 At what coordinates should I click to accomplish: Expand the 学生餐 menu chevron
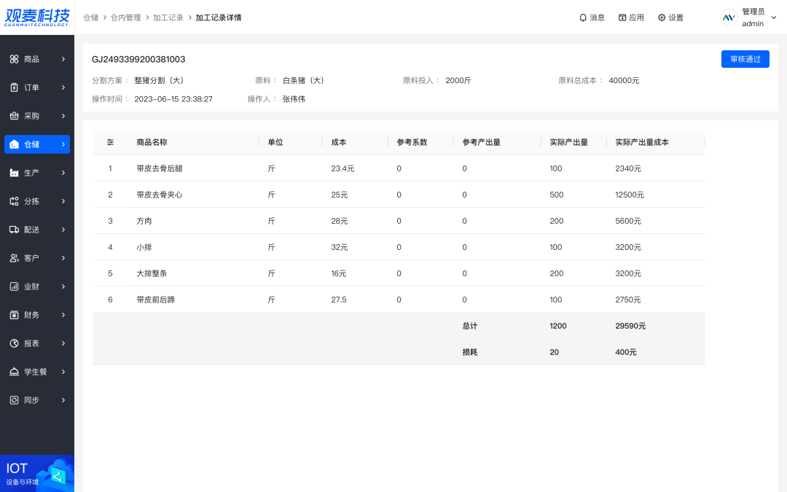pos(63,372)
